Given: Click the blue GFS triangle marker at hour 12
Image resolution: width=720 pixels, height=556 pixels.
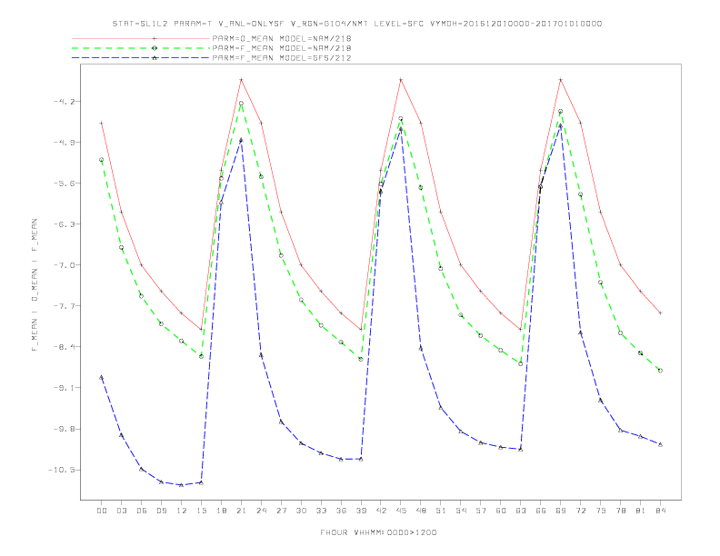Looking at the screenshot, I should coord(182,485).
